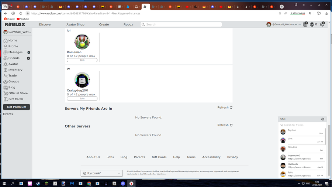Click the Parents footer link
The image size is (332, 187).
(139, 157)
